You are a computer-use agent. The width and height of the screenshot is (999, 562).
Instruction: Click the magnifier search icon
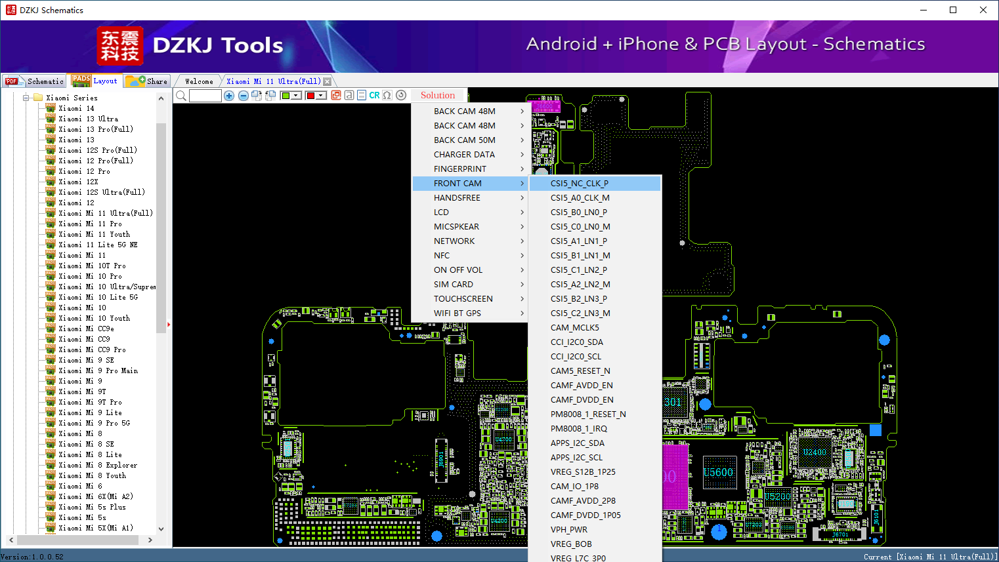coord(181,96)
